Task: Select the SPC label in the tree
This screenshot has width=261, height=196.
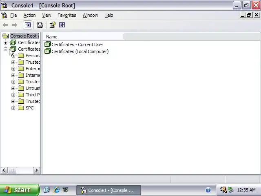Action: (30, 108)
